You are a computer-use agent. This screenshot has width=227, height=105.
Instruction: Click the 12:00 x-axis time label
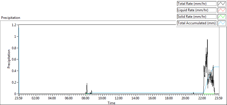119,99
